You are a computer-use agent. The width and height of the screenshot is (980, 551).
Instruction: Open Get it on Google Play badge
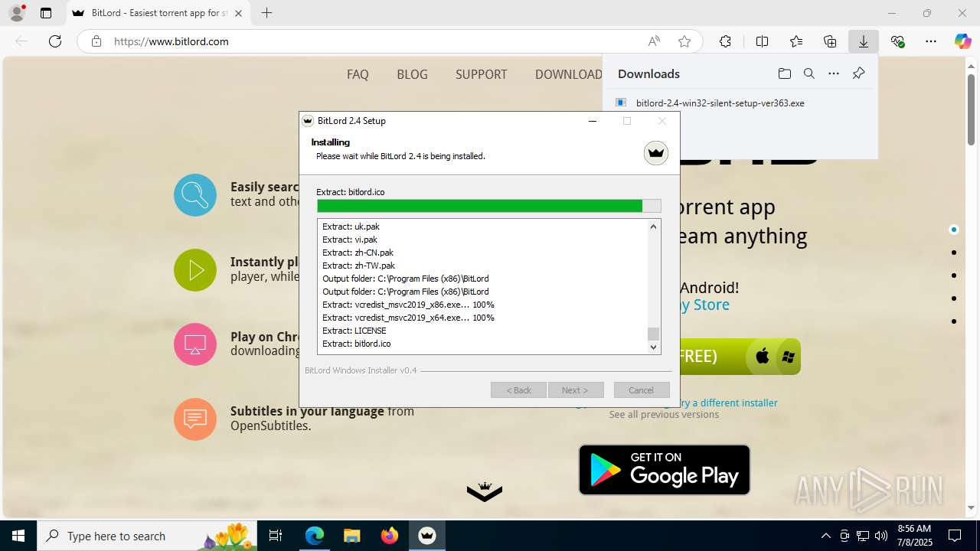[665, 470]
